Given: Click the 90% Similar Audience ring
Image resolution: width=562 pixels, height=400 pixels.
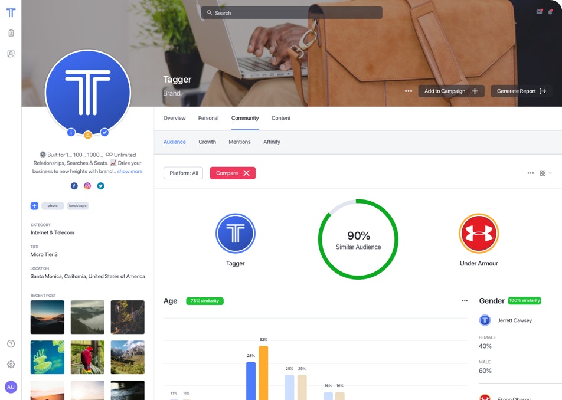Looking at the screenshot, I should (x=358, y=239).
